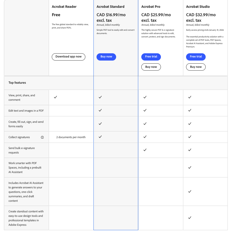Click the Collect signatures checkmark under Acrobat Pro
This screenshot has height=233, width=230.
pyautogui.click(x=145, y=137)
